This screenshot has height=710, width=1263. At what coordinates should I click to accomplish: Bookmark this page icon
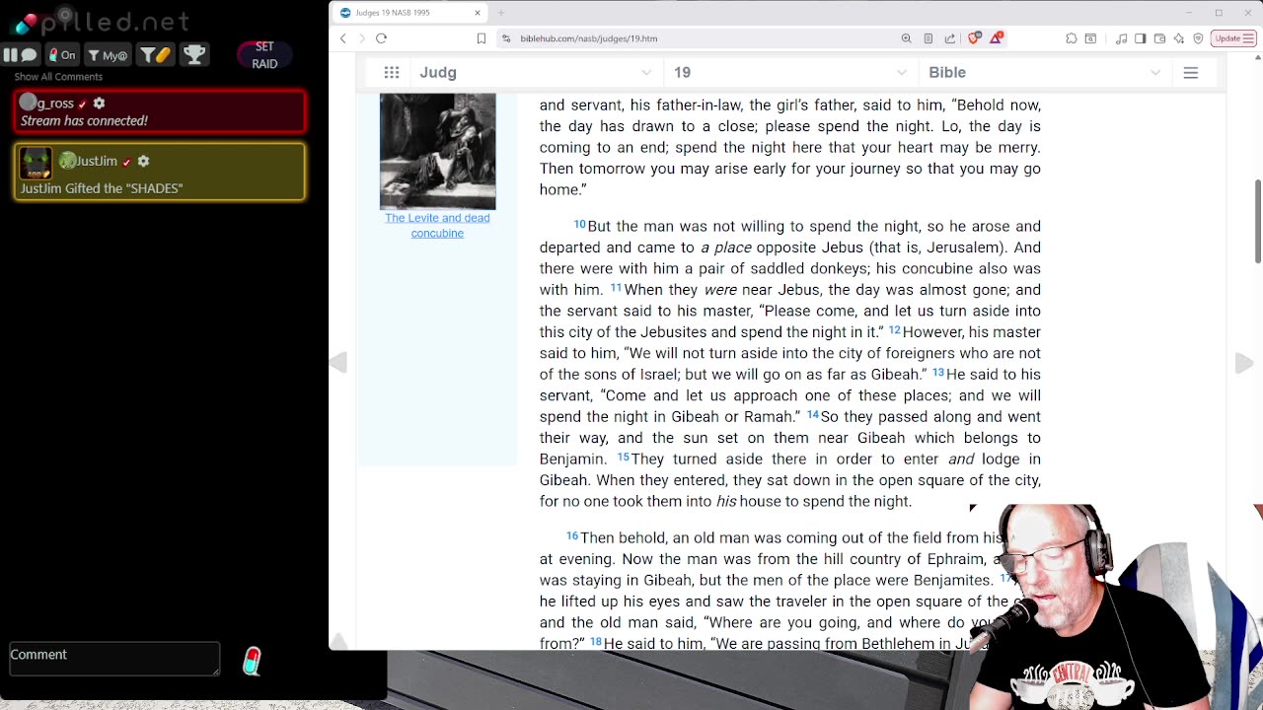482,38
